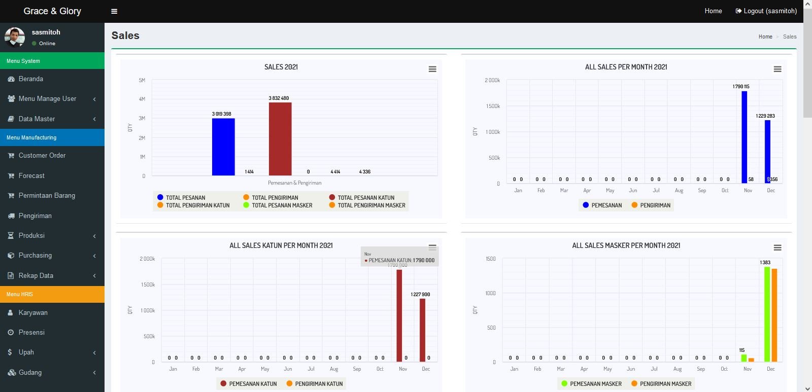Click the Customer Order cart icon
The image size is (812, 392).
tap(11, 156)
